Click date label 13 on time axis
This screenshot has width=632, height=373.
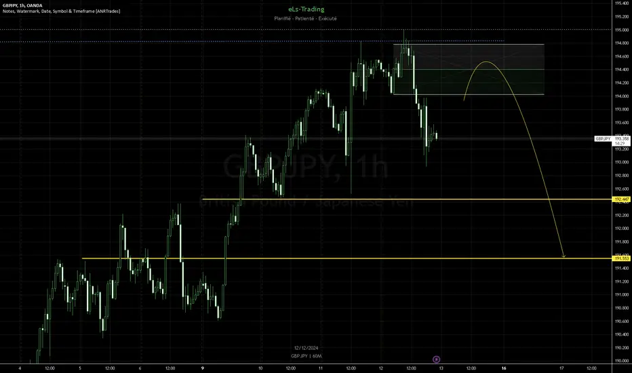(x=441, y=368)
